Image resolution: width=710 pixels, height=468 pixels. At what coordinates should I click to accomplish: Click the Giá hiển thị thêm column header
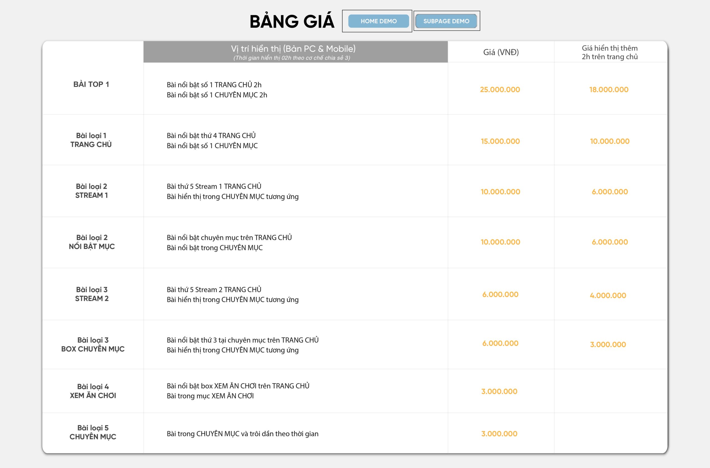(x=610, y=52)
